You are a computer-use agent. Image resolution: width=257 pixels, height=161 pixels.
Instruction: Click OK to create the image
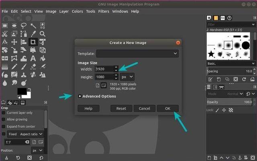click(x=167, y=108)
